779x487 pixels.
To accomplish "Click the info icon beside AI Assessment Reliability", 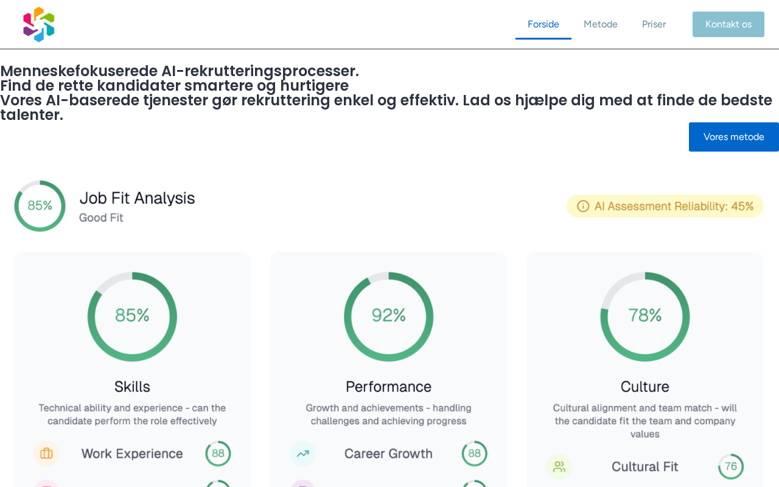I will [x=583, y=206].
